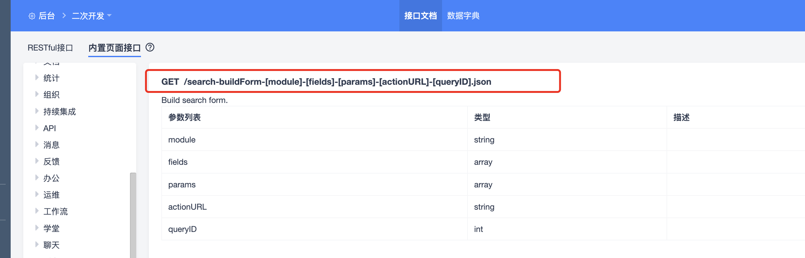Select the 办公 module in tree
The width and height of the screenshot is (805, 258).
click(x=51, y=178)
